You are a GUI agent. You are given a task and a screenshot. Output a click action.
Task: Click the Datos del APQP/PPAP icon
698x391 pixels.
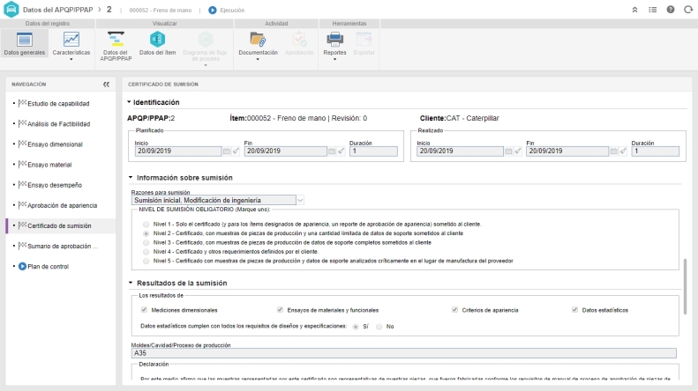coord(116,38)
